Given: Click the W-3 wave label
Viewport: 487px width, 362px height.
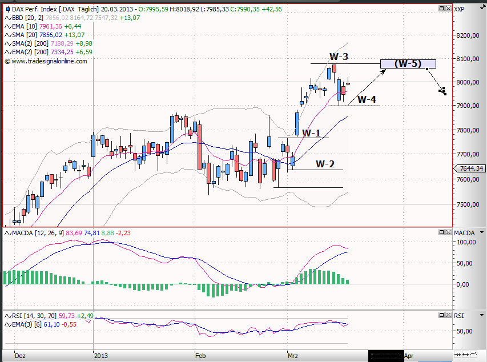Looking at the screenshot, I should point(338,57).
